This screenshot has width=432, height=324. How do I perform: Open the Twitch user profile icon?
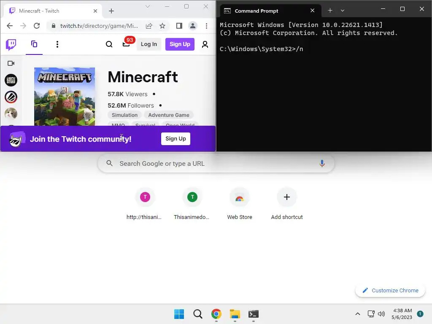coord(205,44)
